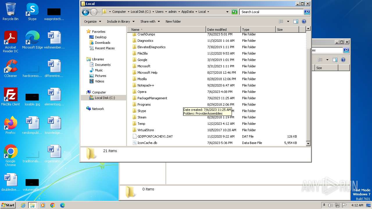Viewport: 372px width, 209px height.
Task: Click the Size column header in background window
Action: pos(326,68)
